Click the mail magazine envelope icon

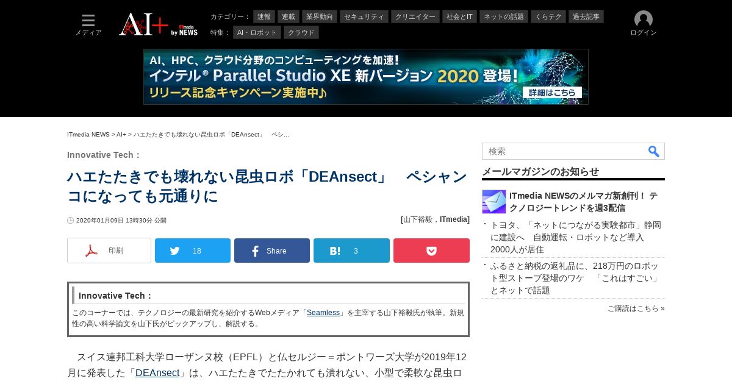click(x=494, y=202)
